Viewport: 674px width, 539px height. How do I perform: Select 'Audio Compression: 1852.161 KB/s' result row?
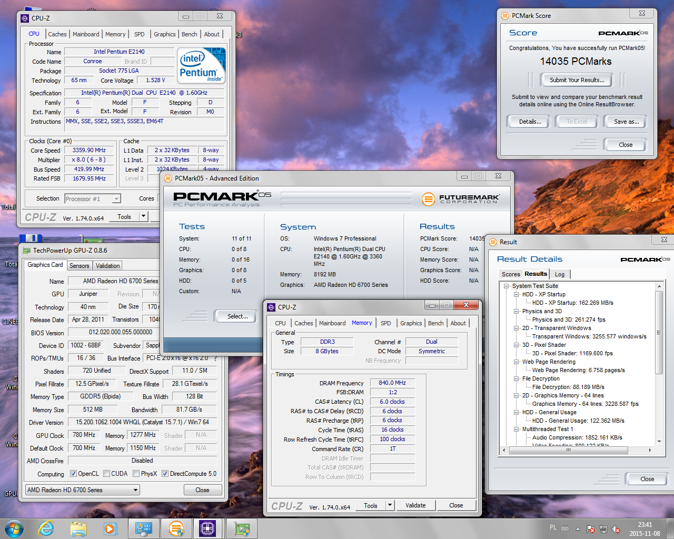coord(577,437)
